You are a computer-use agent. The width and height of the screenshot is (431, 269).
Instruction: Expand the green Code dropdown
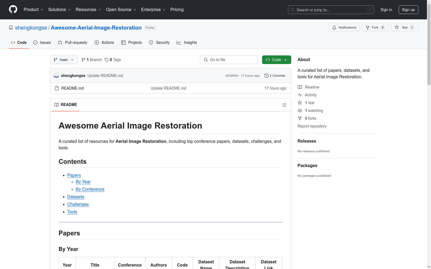276,60
